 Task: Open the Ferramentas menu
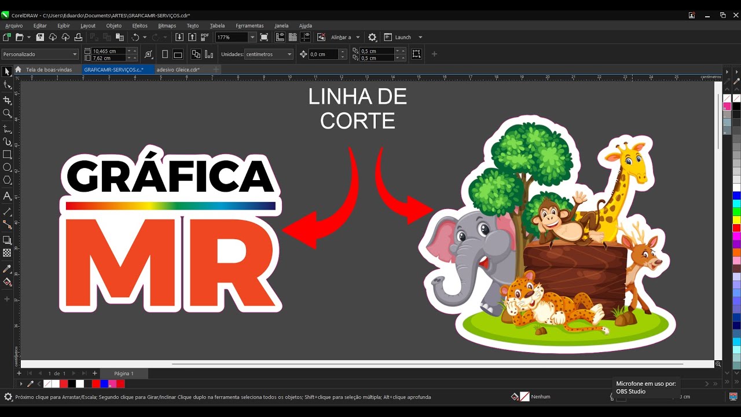(x=250, y=25)
